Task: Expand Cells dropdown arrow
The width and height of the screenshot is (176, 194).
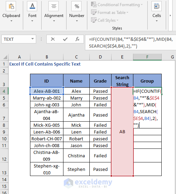Action: [x=157, y=21]
